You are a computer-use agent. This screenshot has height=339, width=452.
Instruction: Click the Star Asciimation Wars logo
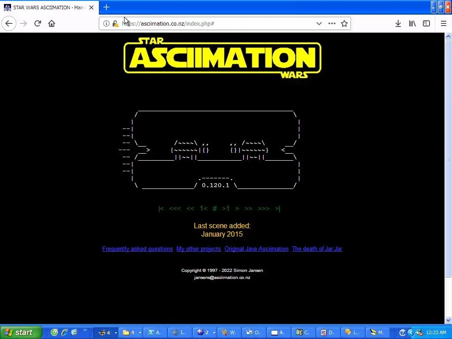coord(222,58)
